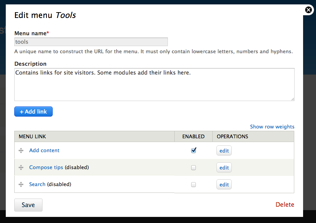Click the drag handle for Add content
Screen dimensions: 316x223
click(21, 150)
